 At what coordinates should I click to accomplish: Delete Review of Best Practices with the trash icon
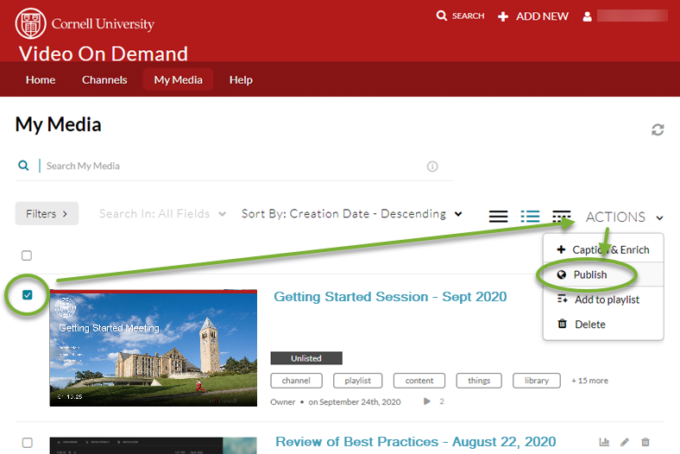pos(645,442)
